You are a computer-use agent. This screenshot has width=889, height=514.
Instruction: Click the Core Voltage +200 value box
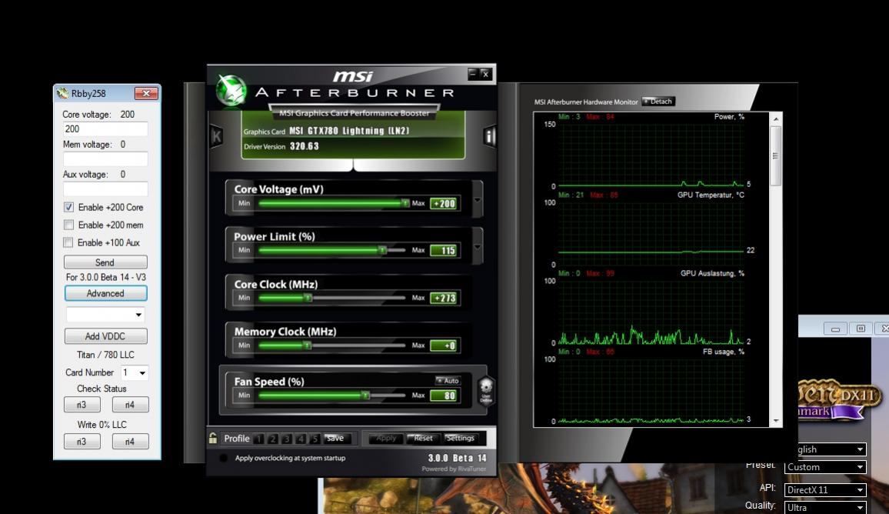(x=444, y=204)
